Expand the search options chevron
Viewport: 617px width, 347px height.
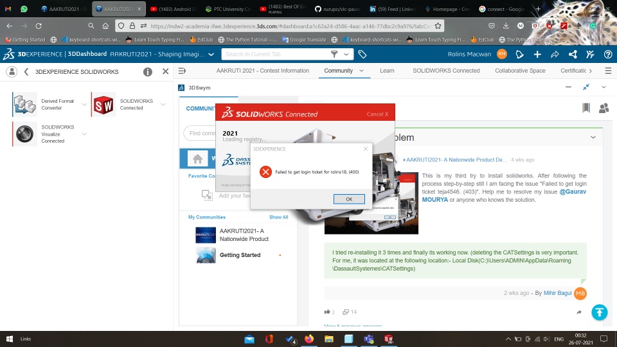[x=346, y=54]
